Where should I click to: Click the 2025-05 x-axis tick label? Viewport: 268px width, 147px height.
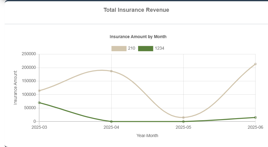tap(184, 127)
